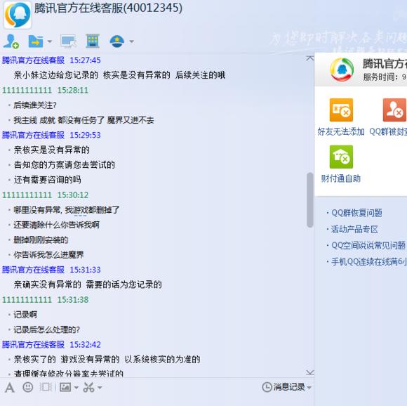This screenshot has height=406, width=407.
Task: Click message 我主线 成就 都没有任务了
Action: click(x=84, y=120)
